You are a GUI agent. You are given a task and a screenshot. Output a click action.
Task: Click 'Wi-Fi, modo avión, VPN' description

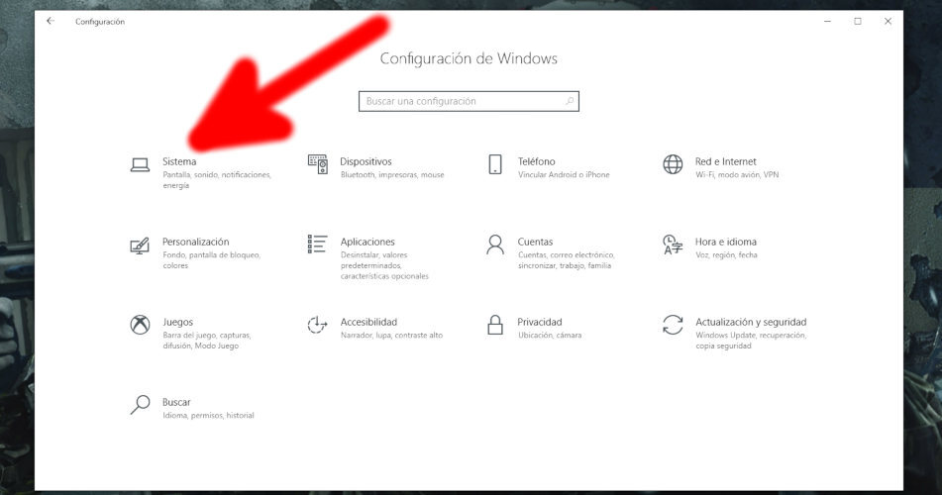click(737, 175)
